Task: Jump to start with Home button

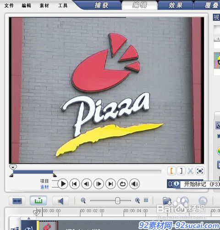Action: pyautogui.click(x=75, y=184)
